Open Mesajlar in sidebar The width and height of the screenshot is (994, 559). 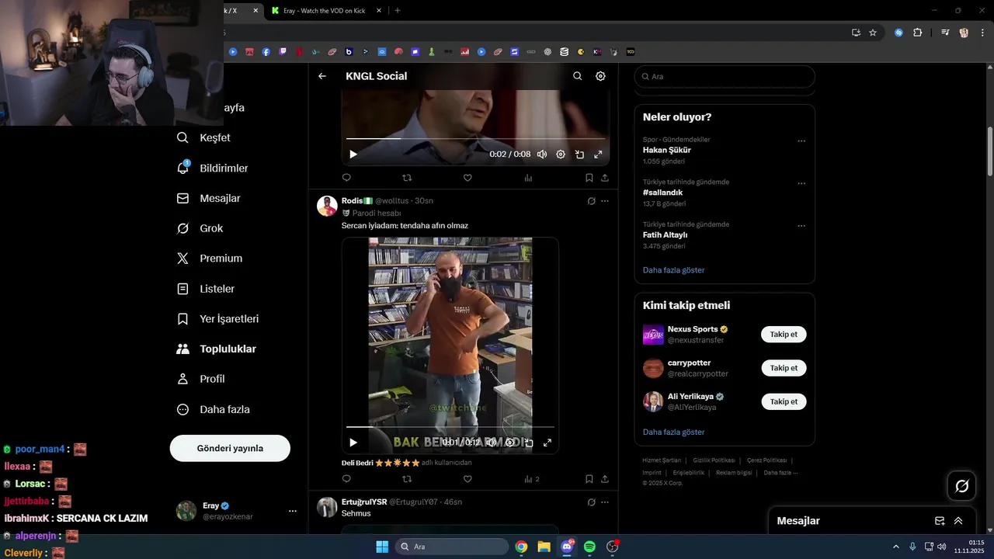click(x=210, y=198)
